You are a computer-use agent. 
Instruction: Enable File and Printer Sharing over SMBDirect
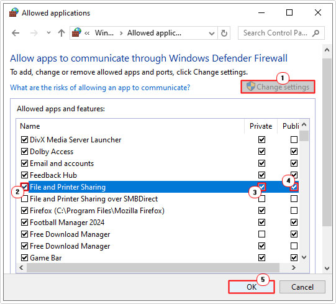click(x=24, y=199)
